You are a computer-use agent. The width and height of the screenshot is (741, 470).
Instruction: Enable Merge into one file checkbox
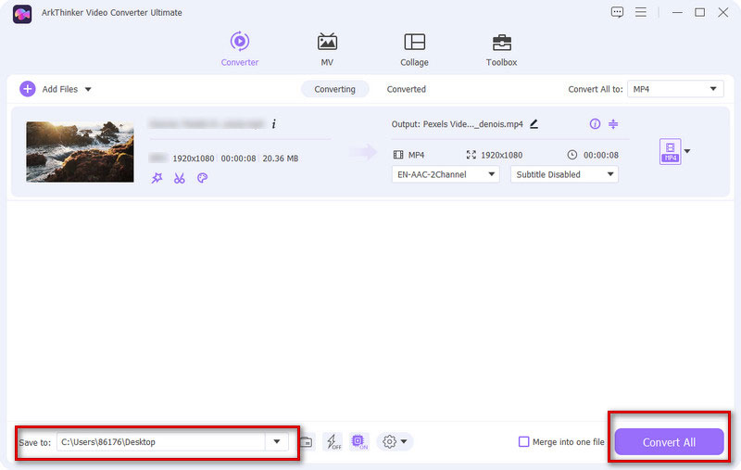coord(523,441)
